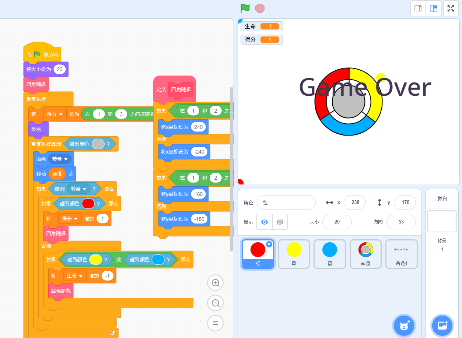Click the sprite name field containing 红
Screen dimensions: 462x338
[286, 203]
